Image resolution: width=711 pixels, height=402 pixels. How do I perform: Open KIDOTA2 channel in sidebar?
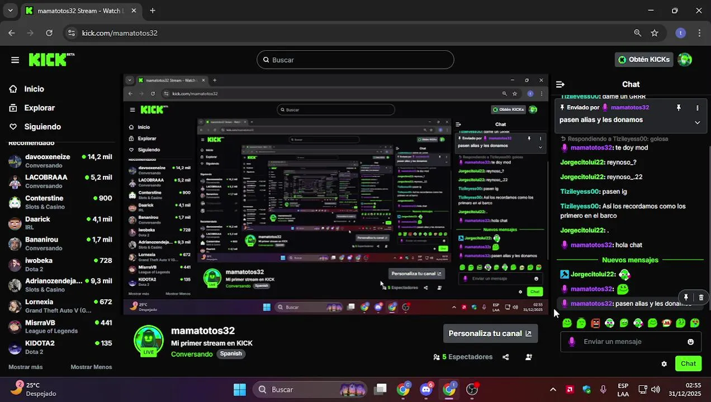(61, 347)
